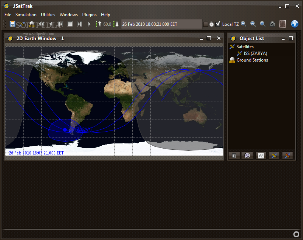The width and height of the screenshot is (303, 240).
Task: Click the ISS satellite marker dot on map
Action: (x=65, y=130)
